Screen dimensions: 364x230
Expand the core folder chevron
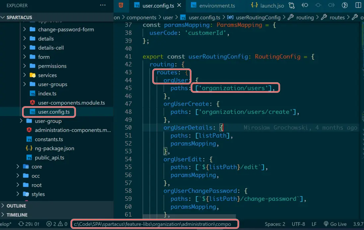(18, 167)
